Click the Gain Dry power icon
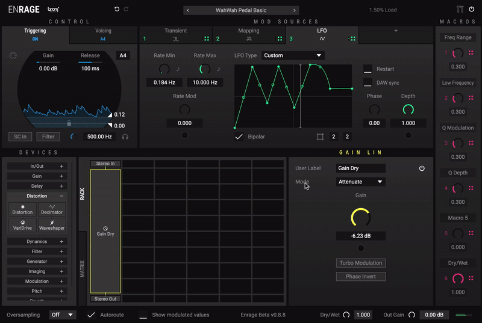The height and width of the screenshot is (323, 482). (422, 168)
